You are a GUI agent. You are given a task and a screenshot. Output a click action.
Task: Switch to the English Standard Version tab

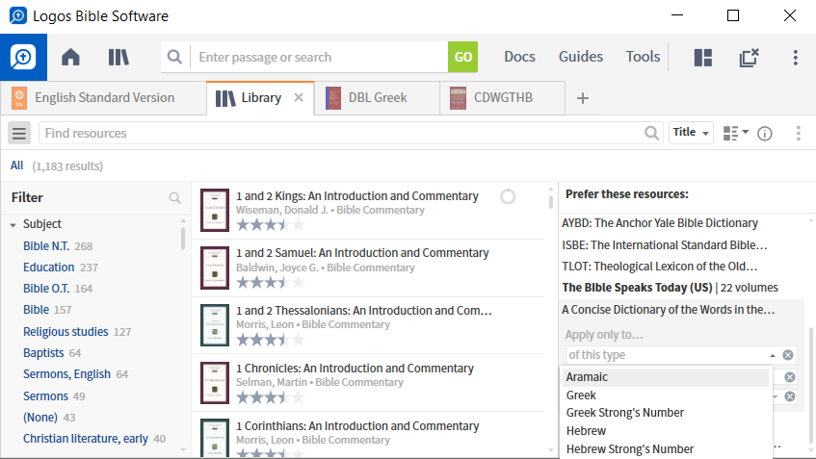pos(103,98)
